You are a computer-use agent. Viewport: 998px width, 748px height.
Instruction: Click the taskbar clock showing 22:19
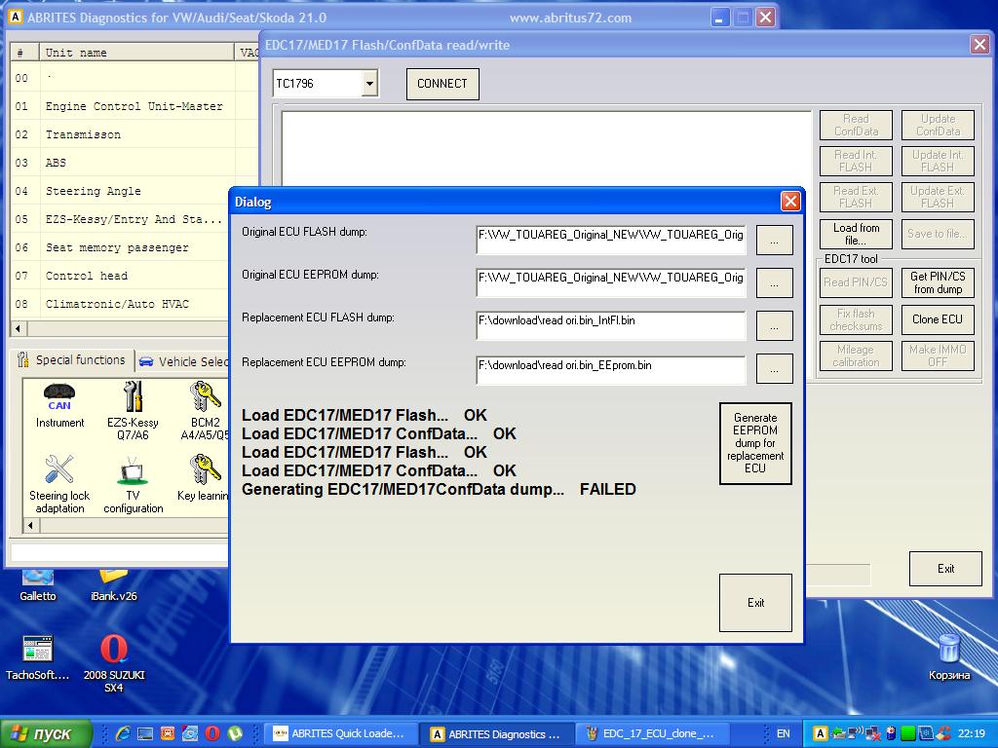pos(972,733)
